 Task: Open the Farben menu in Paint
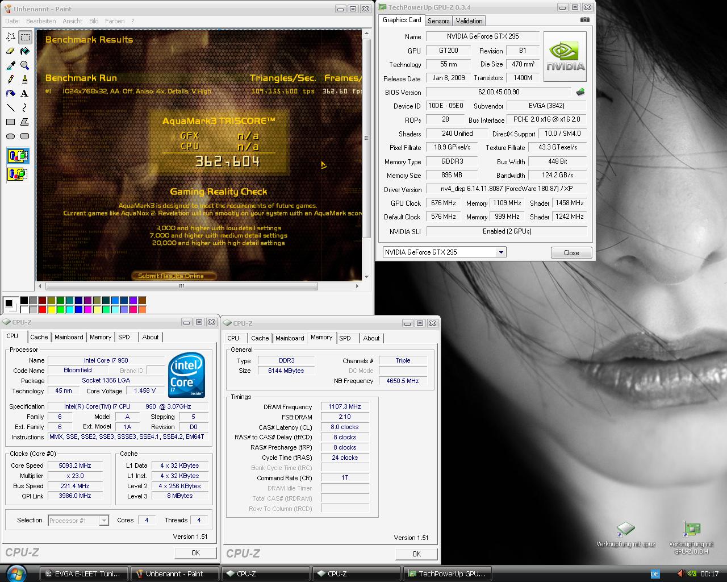tap(115, 21)
